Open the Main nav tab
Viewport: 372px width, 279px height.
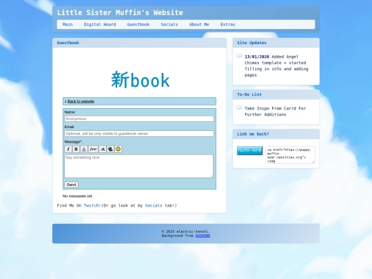(x=68, y=24)
